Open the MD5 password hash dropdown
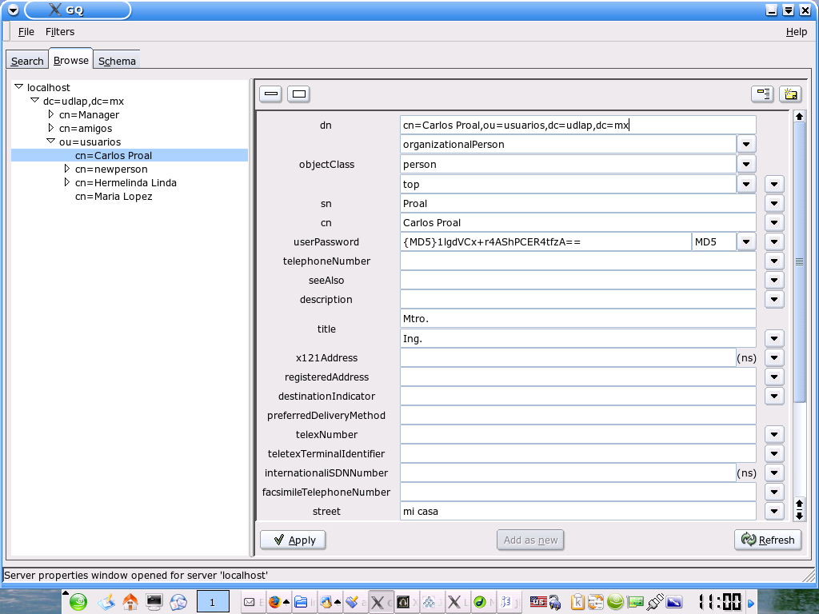The width and height of the screenshot is (819, 614). click(x=745, y=241)
